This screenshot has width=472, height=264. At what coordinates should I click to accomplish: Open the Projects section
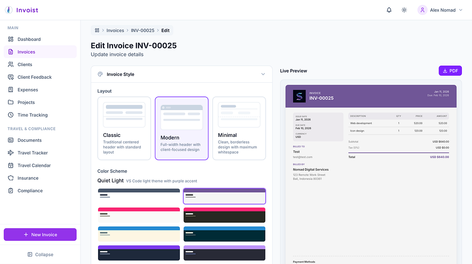[40, 103]
